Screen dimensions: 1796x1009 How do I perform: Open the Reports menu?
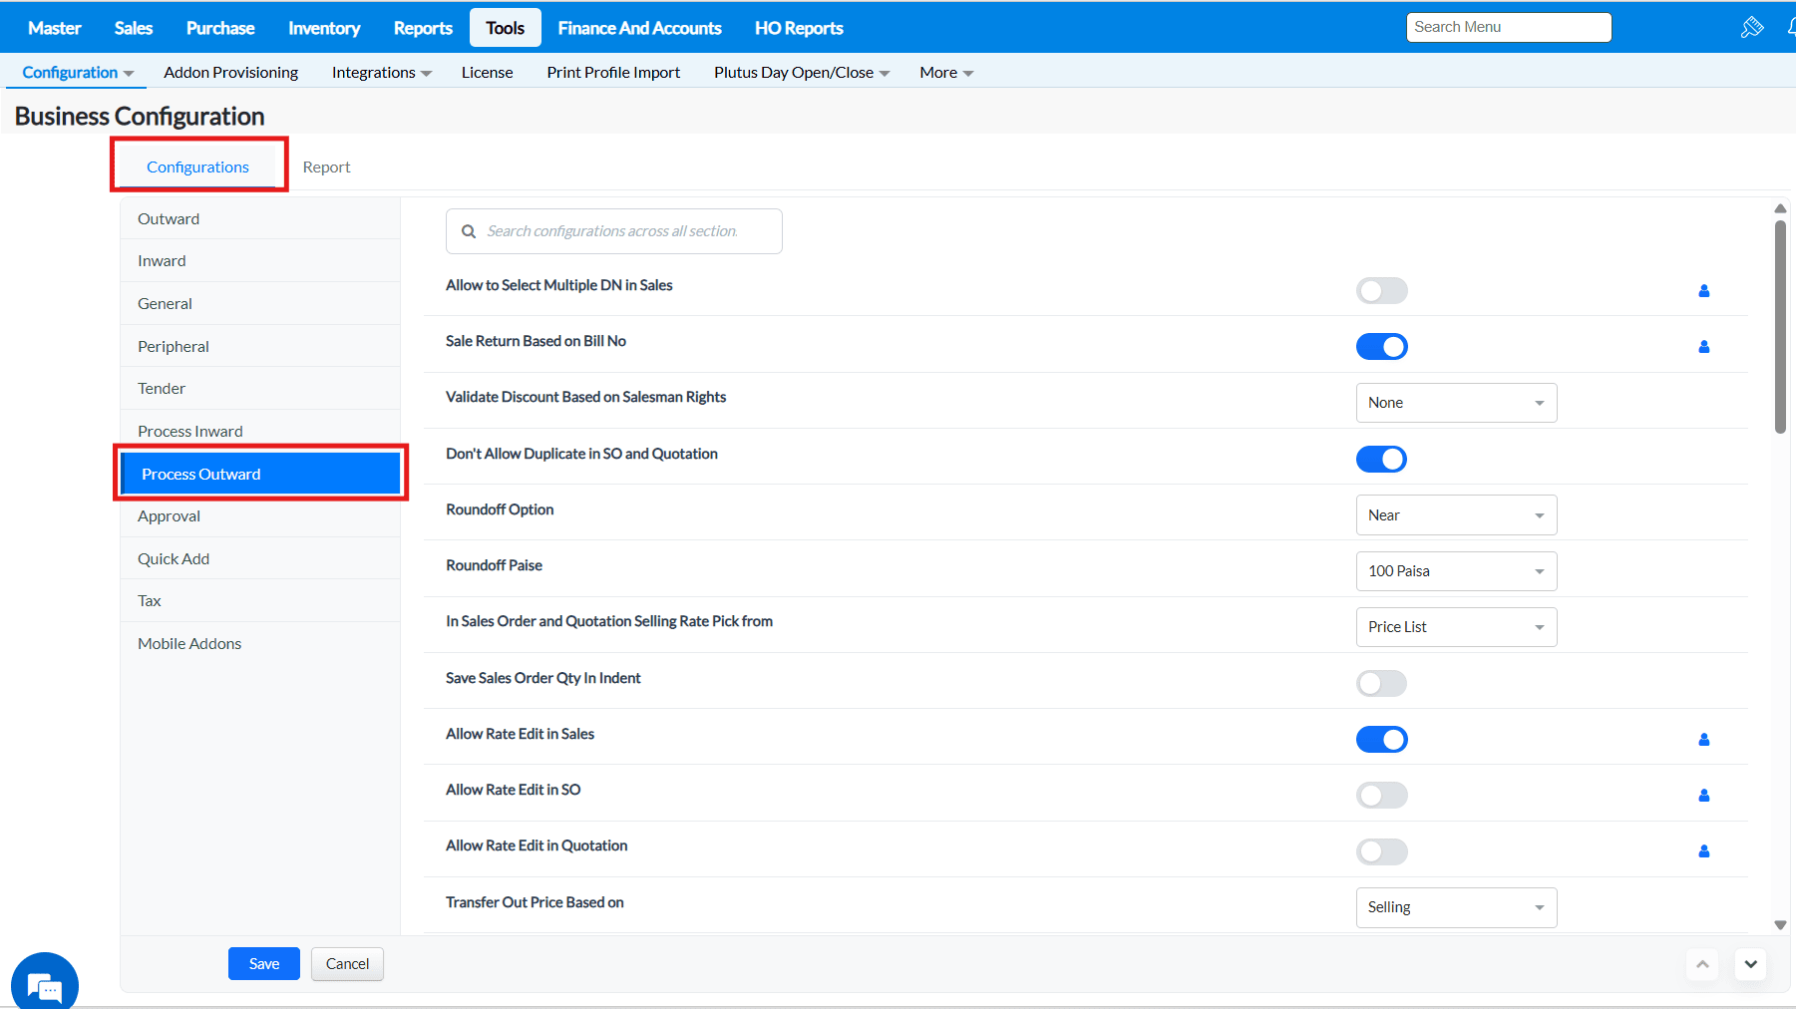(423, 28)
